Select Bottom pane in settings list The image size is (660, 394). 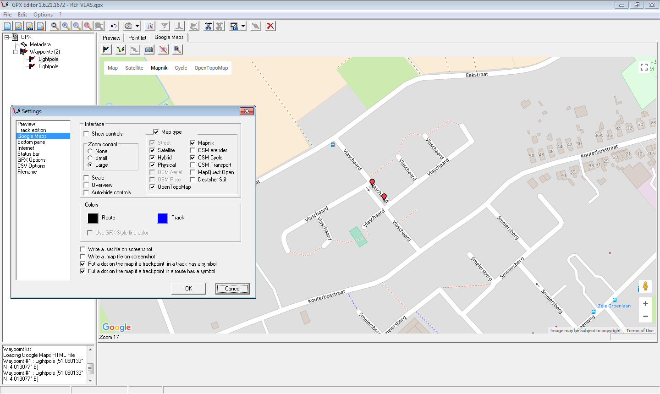click(31, 142)
